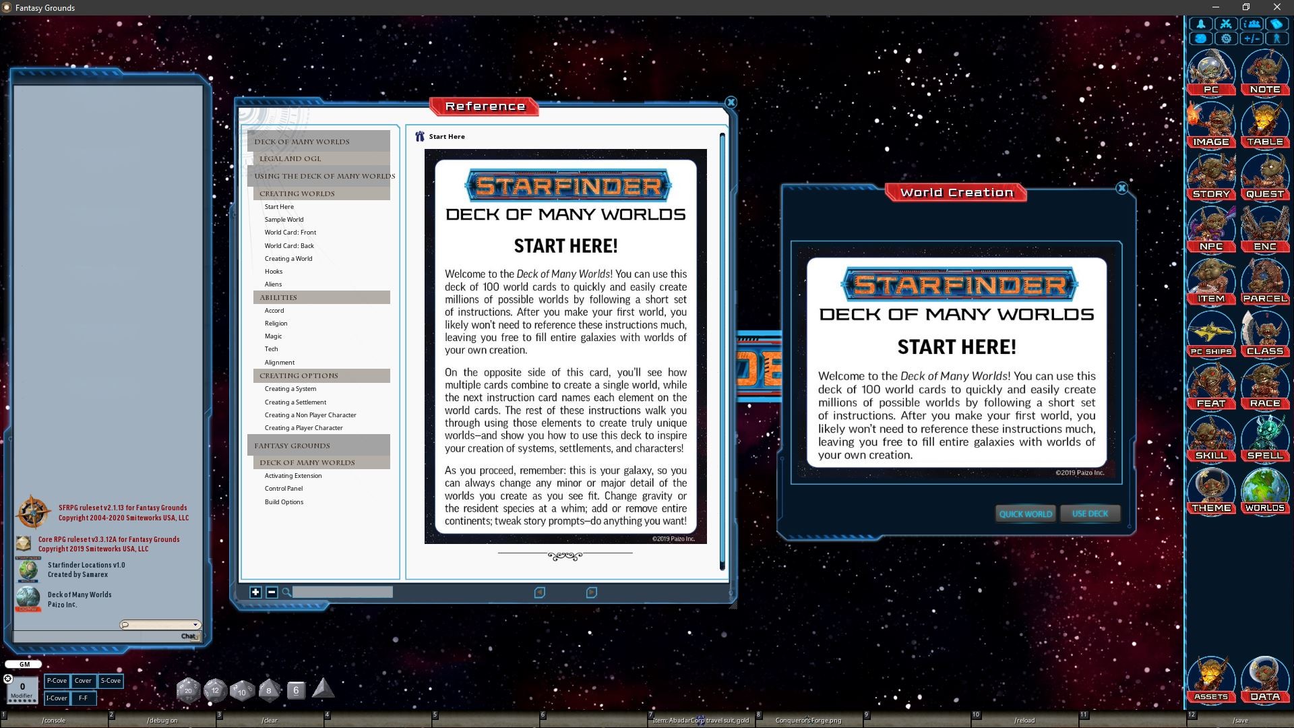Select Sample World in the reference index
The image size is (1294, 728).
click(284, 219)
